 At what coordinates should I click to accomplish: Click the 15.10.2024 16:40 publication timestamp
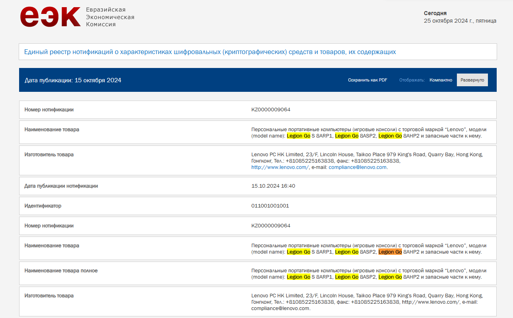pos(273,186)
